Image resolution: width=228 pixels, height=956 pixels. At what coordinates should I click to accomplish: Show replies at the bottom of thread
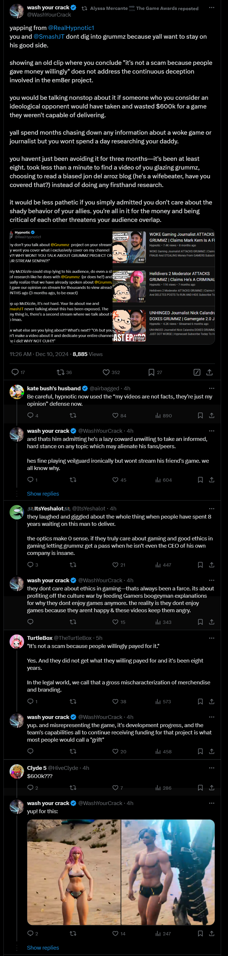coord(43,948)
